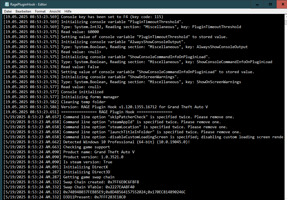The width and height of the screenshot is (287, 200).
Task: Click 'Console initialized' line
Action: click(53, 92)
